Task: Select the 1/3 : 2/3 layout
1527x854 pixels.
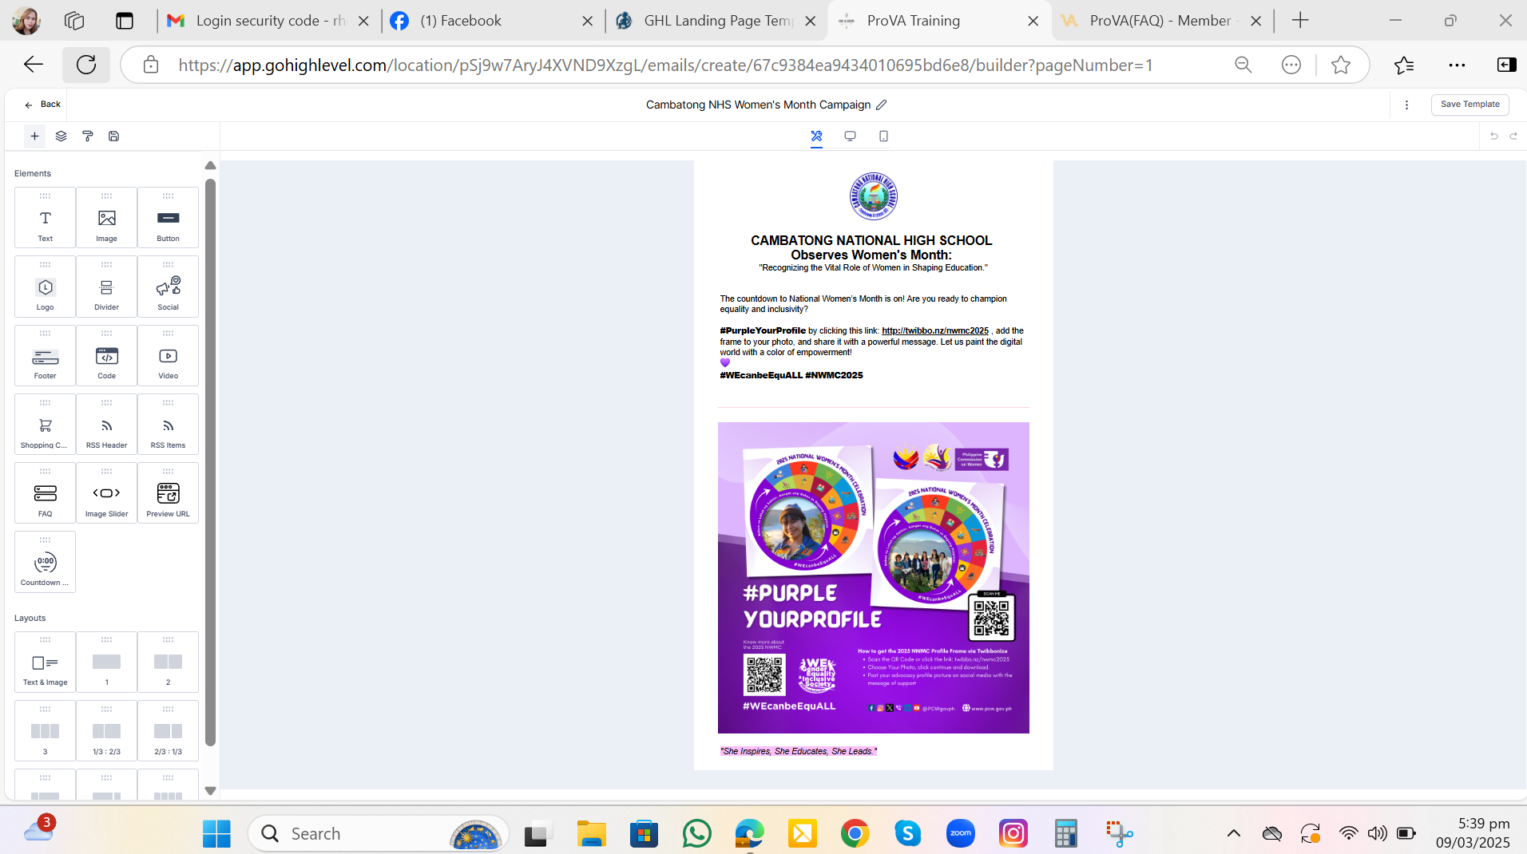Action: click(106, 731)
